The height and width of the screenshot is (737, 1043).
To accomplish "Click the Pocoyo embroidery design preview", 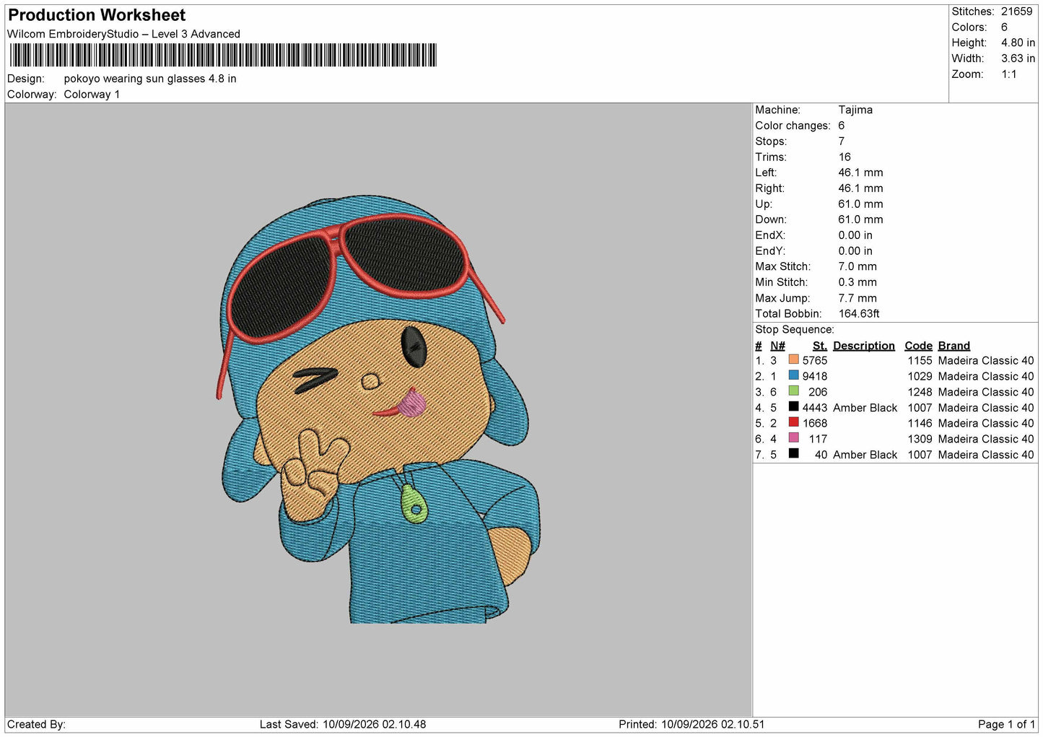I will pyautogui.click(x=378, y=409).
